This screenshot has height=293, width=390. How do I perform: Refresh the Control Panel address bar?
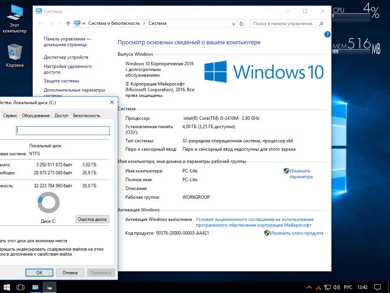point(241,24)
